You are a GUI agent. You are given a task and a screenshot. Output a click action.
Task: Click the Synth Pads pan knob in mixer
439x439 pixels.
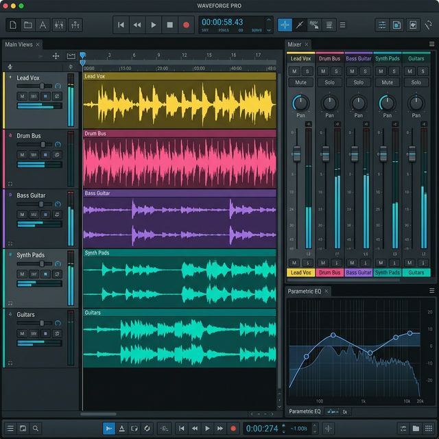387,103
